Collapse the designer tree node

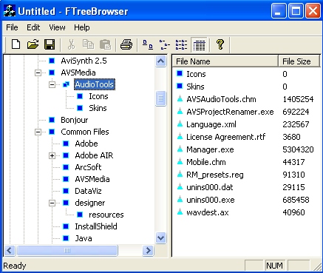point(52,203)
